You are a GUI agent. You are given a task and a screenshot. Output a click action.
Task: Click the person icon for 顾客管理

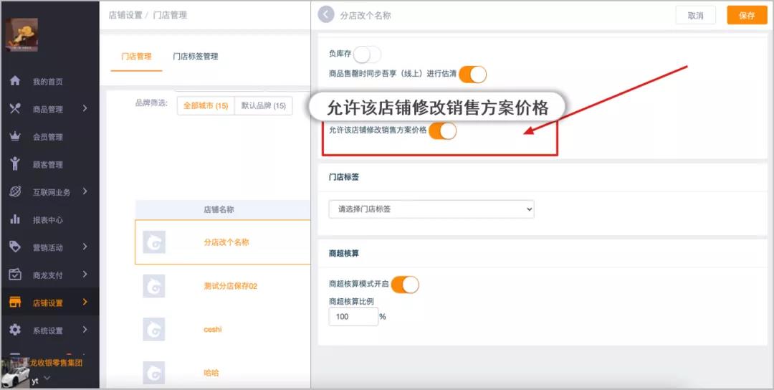point(15,164)
